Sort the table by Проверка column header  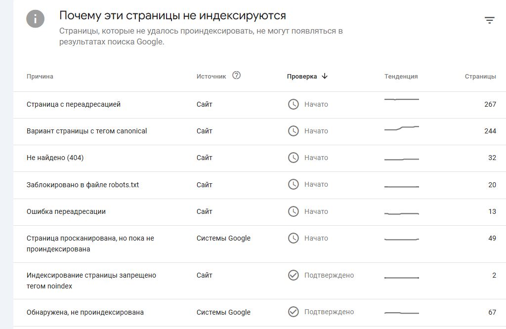point(302,77)
